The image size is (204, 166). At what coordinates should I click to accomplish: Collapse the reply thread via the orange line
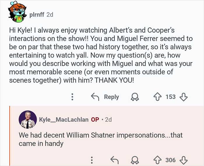click(x=10, y=137)
